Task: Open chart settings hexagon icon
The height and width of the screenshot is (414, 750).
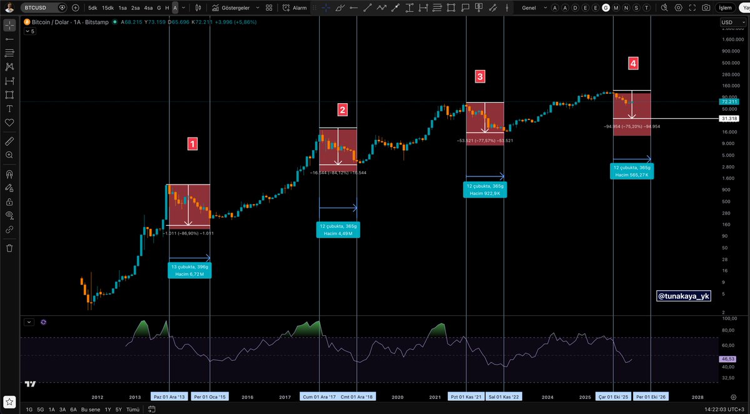Action: (x=678, y=8)
